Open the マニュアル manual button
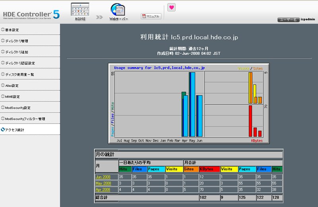The height and width of the screenshot is (207, 318). tap(151, 16)
